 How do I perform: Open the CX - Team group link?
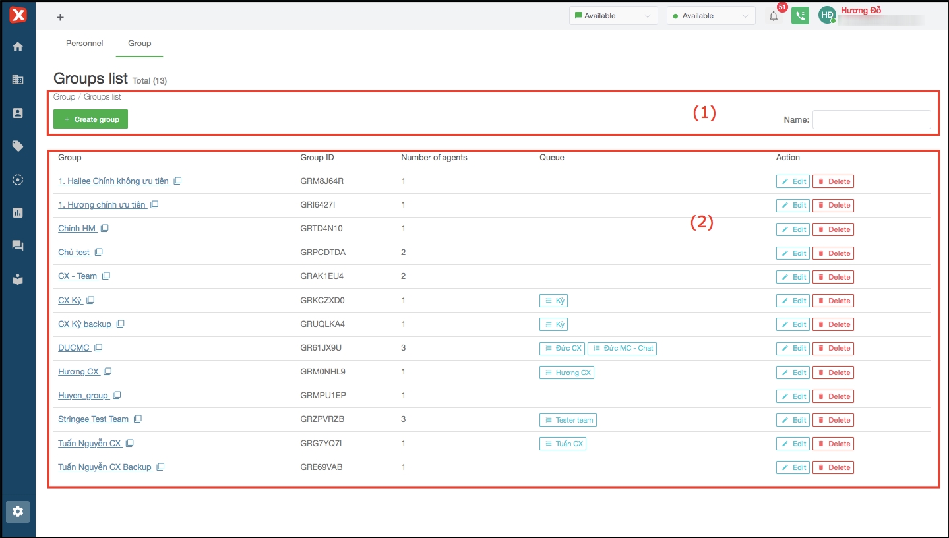(x=78, y=276)
